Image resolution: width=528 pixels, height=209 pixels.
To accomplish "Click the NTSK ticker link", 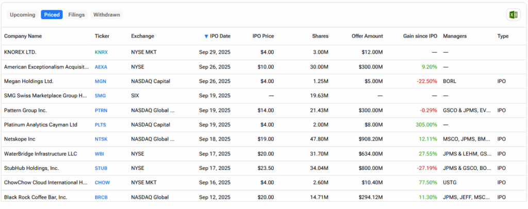I will pyautogui.click(x=102, y=139).
